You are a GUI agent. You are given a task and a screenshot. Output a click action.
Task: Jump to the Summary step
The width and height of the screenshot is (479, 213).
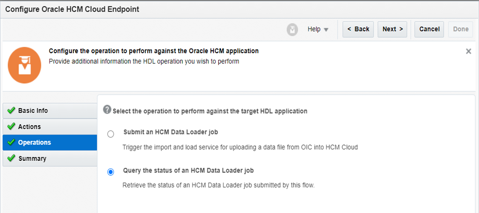pos(50,158)
